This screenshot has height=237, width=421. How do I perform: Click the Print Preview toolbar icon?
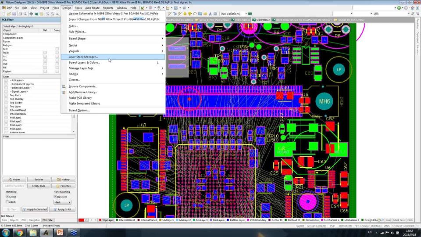(x=25, y=14)
